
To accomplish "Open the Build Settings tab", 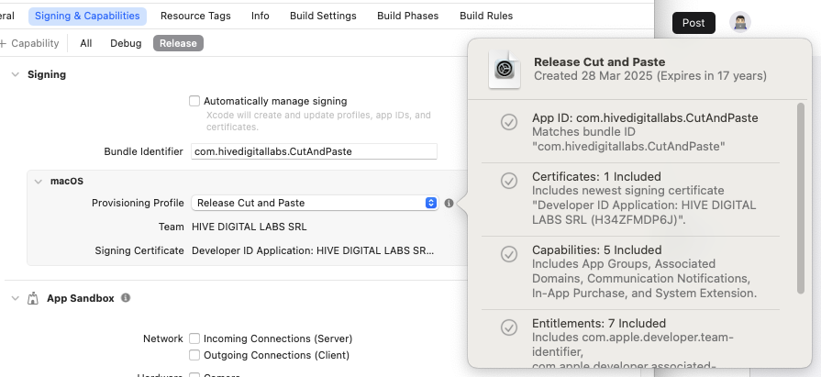I will coord(323,17).
